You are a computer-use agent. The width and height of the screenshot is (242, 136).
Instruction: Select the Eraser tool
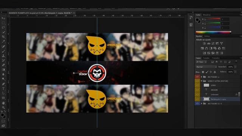(3, 65)
